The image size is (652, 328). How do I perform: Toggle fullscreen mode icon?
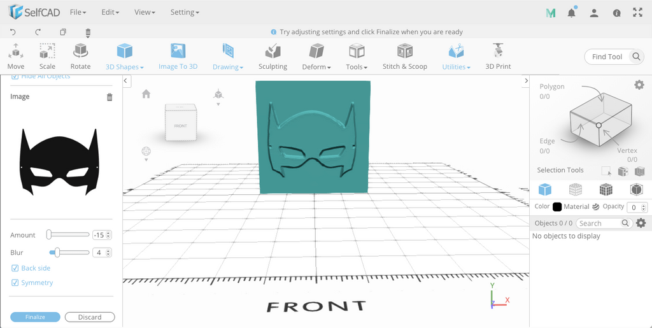point(637,13)
